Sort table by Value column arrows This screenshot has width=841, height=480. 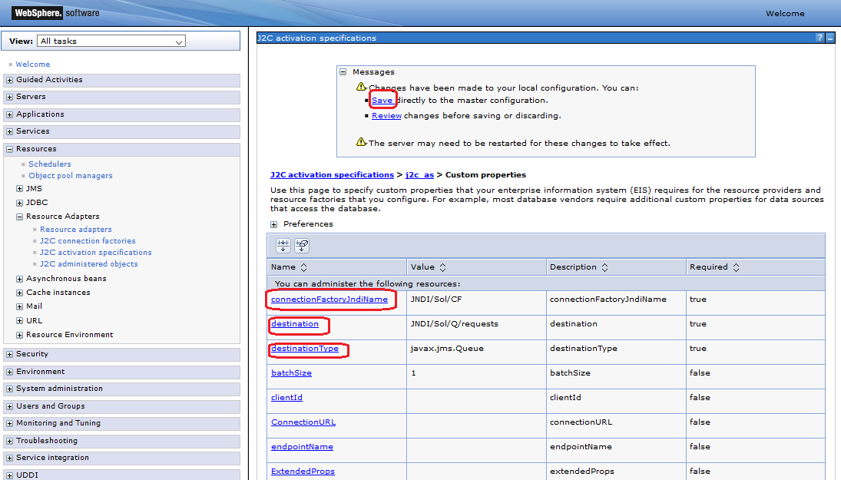[442, 267]
